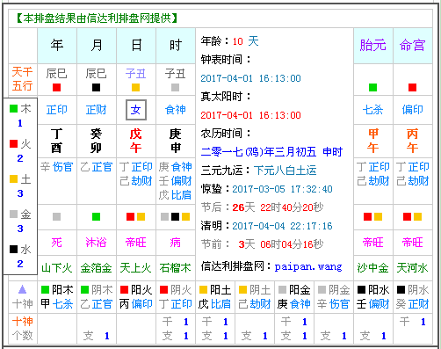Viewport: 441px width, 349px height.
Task: Click the black square beside 阴水
Action: click(x=401, y=290)
